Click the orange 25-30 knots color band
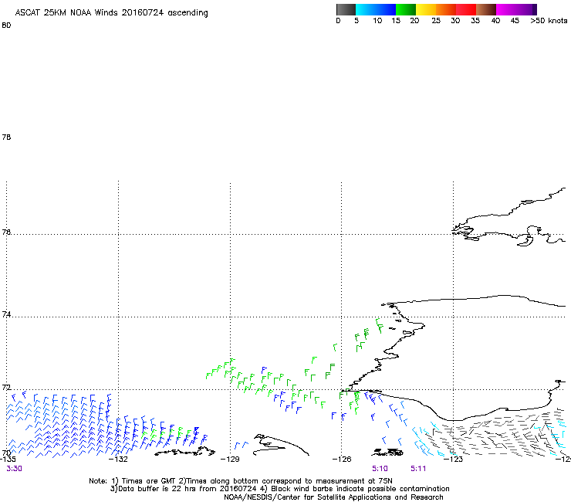The height and width of the screenshot is (502, 571). coord(446,9)
